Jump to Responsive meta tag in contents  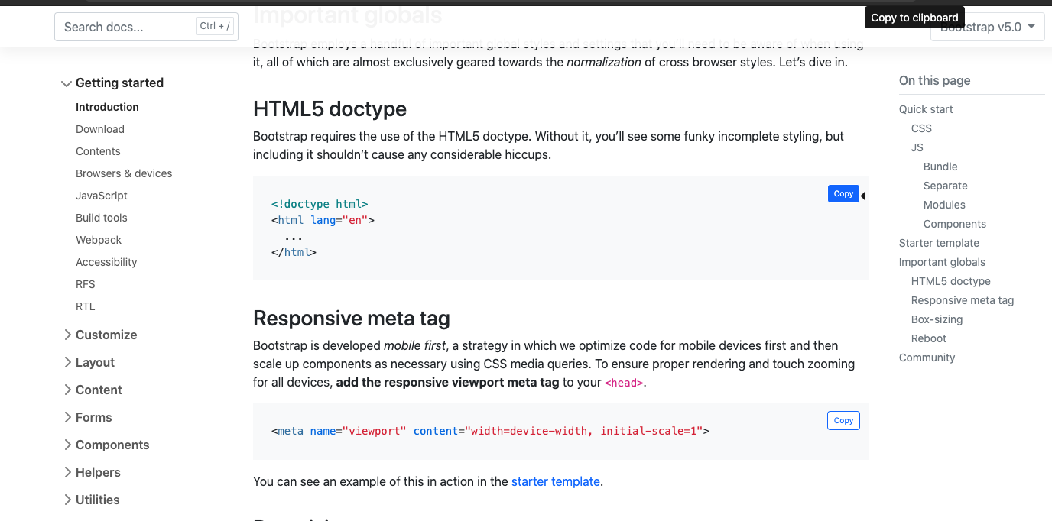(963, 300)
